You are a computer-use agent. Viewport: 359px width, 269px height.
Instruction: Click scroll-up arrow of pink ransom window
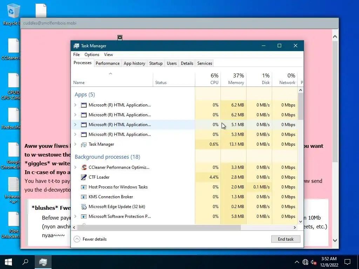[x=335, y=36]
